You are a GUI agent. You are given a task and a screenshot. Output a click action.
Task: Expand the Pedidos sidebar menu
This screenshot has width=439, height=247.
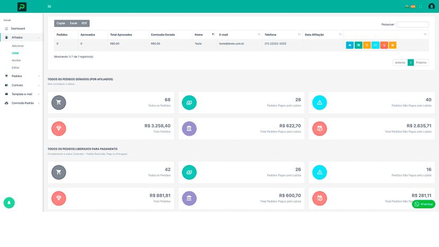[21, 76]
